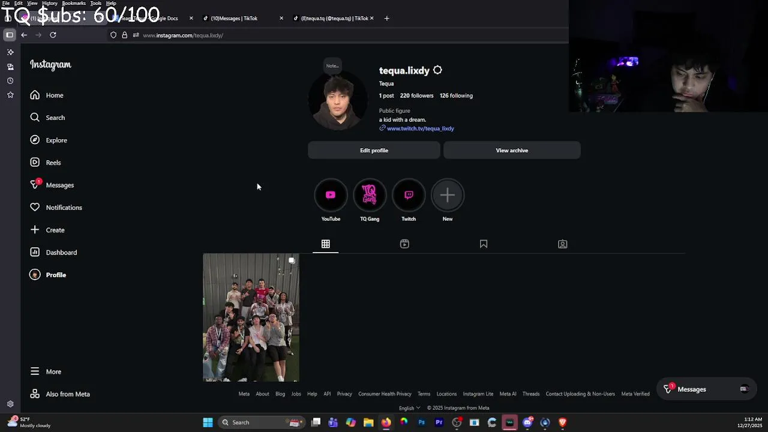Click the Privacy footer link

(344, 394)
